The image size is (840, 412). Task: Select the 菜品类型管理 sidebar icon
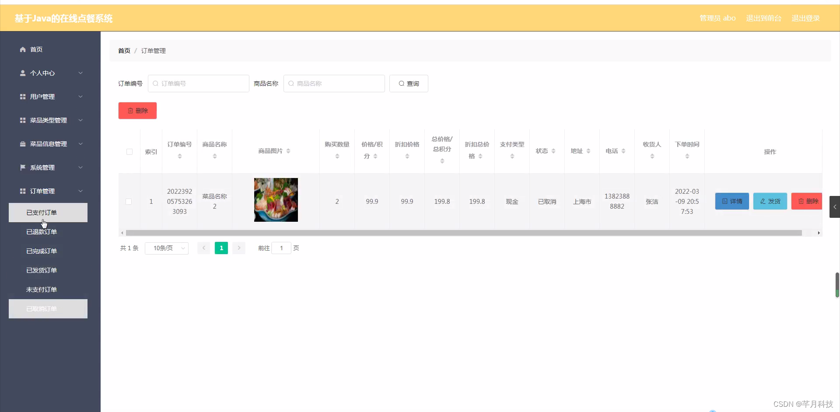tap(22, 120)
